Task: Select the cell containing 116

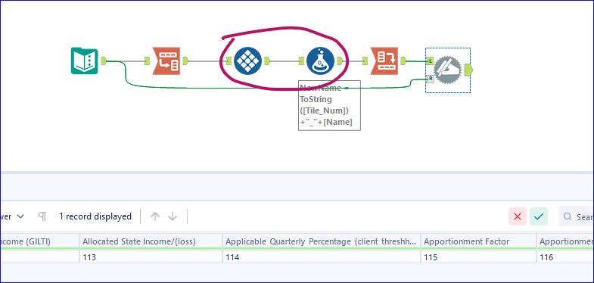Action: pos(565,257)
